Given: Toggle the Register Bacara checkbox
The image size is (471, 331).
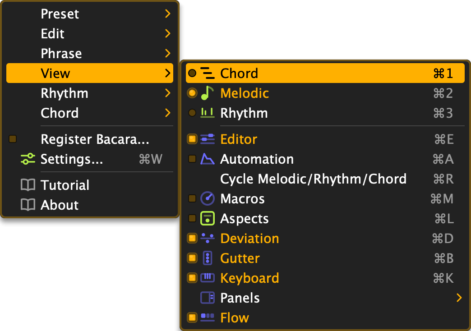Looking at the screenshot, I should point(13,139).
